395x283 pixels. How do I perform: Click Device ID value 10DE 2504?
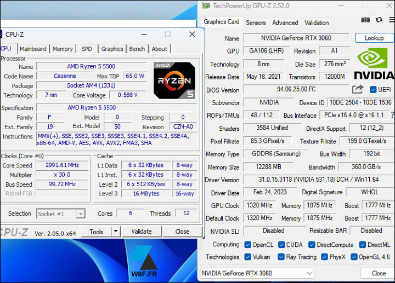(x=360, y=102)
